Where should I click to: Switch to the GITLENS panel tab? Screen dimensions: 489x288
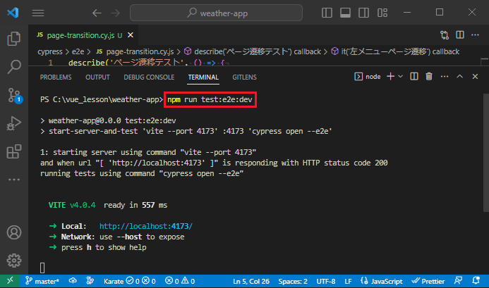(x=244, y=77)
